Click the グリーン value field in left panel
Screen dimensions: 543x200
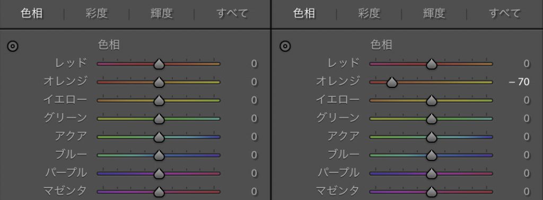click(x=254, y=119)
